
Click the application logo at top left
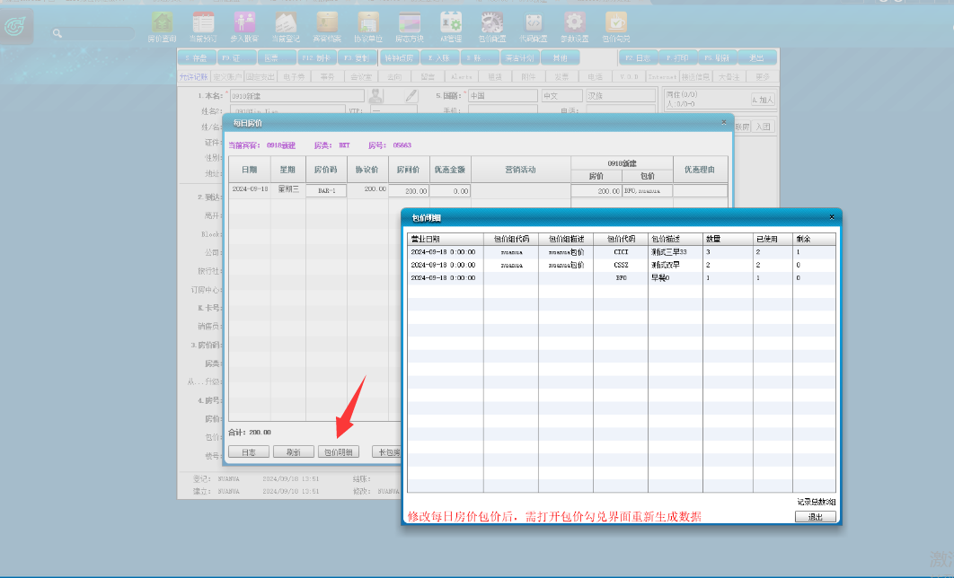(16, 26)
